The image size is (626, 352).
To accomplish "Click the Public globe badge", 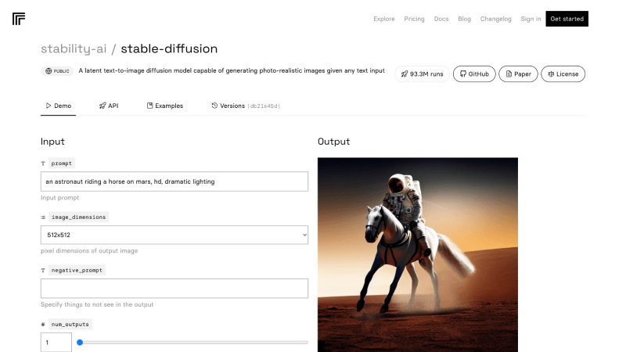I will click(57, 71).
